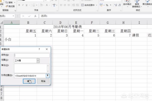Open Conditional Formatting (条件格式)
Image resolution: width=152 pixels, height=101 pixels.
point(127,4)
